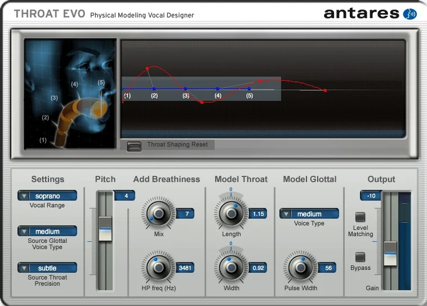Click the Width value field 0.92

tap(258, 268)
